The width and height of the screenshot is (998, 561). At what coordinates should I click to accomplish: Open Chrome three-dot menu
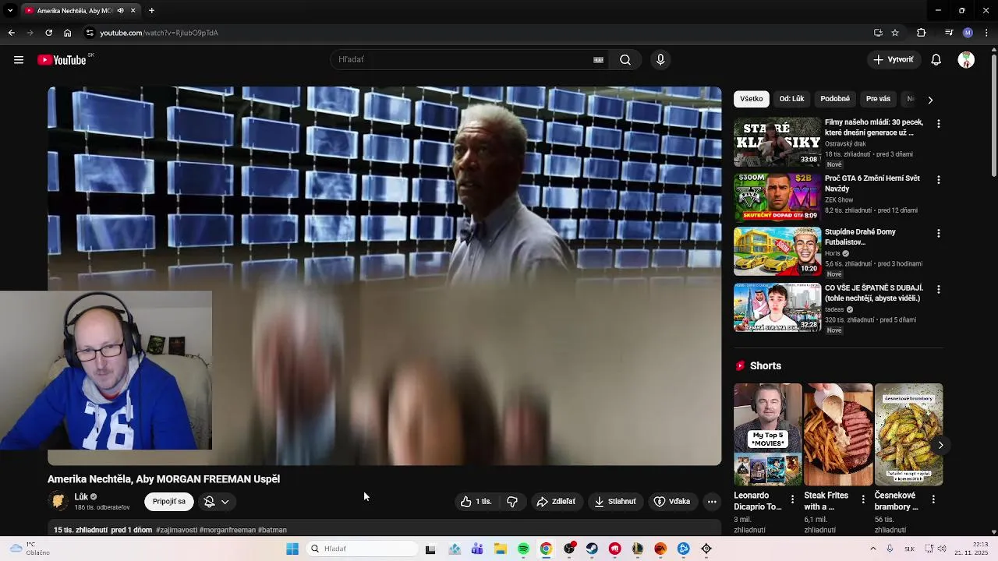(987, 33)
